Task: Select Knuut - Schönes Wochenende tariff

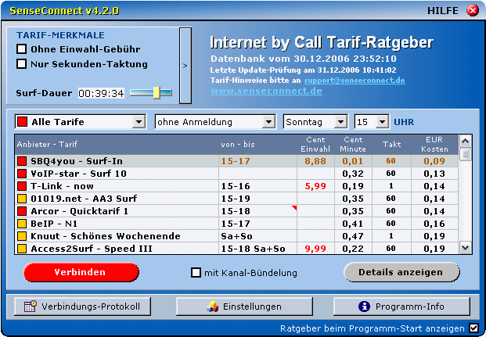Action: pyautogui.click(x=236, y=236)
